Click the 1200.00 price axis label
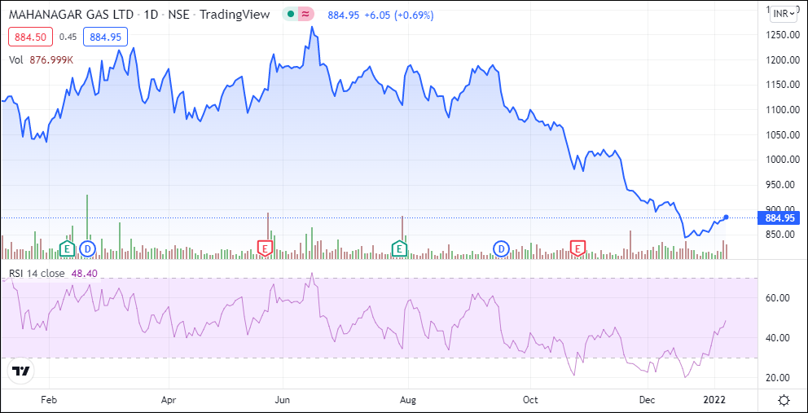 783,59
